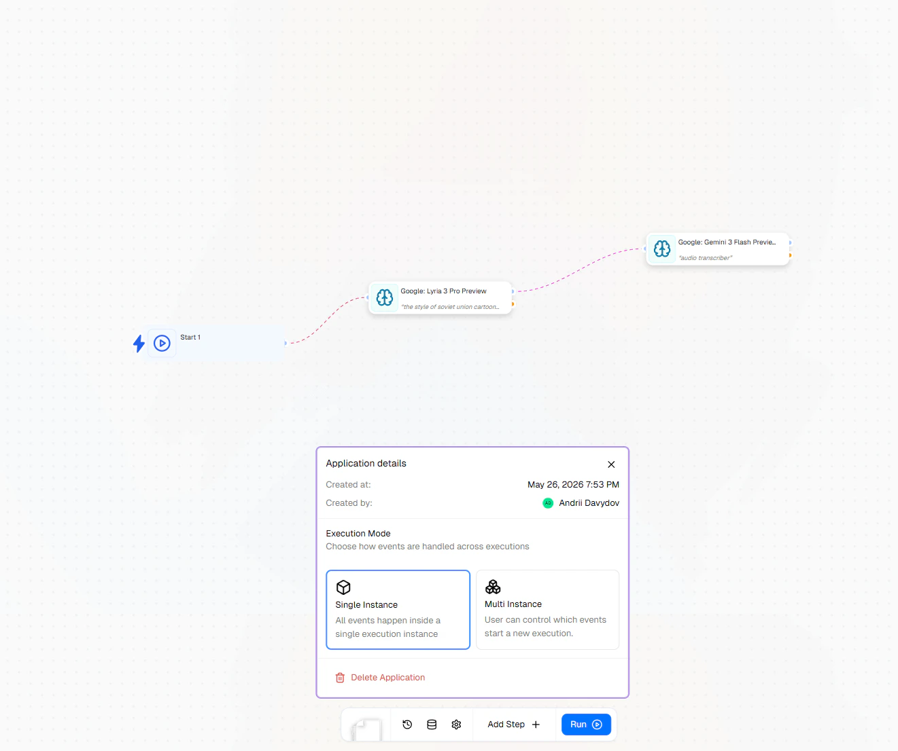
Task: Choose Single Instance execution mode
Action: pos(398,610)
